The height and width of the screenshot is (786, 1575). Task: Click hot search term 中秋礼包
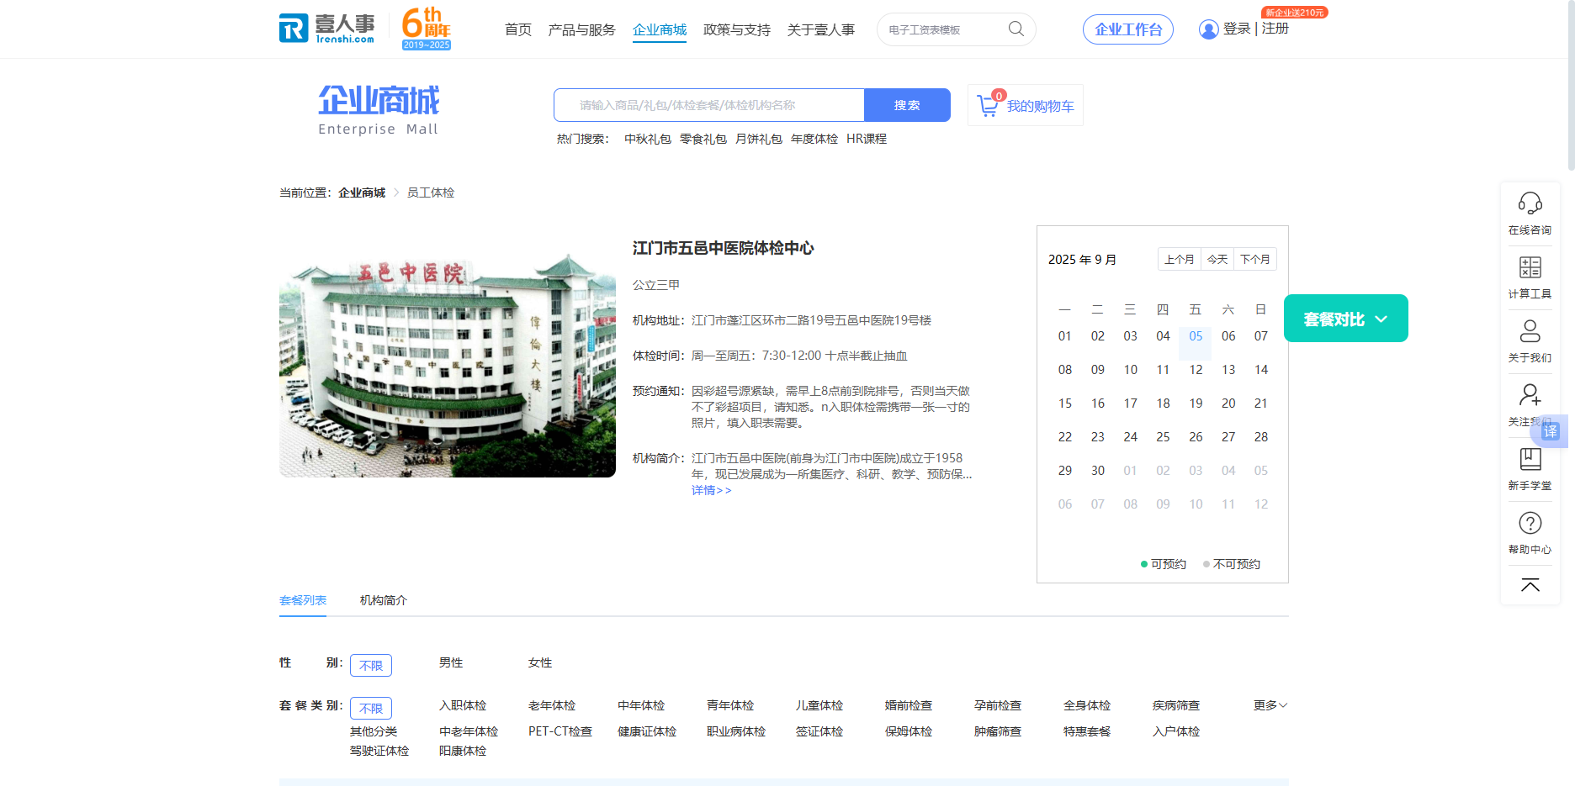click(648, 139)
